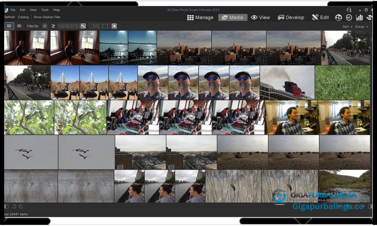The width and height of the screenshot is (377, 226).
Task: Select the cruise ship smokestack thumbnail
Action: pos(287,83)
